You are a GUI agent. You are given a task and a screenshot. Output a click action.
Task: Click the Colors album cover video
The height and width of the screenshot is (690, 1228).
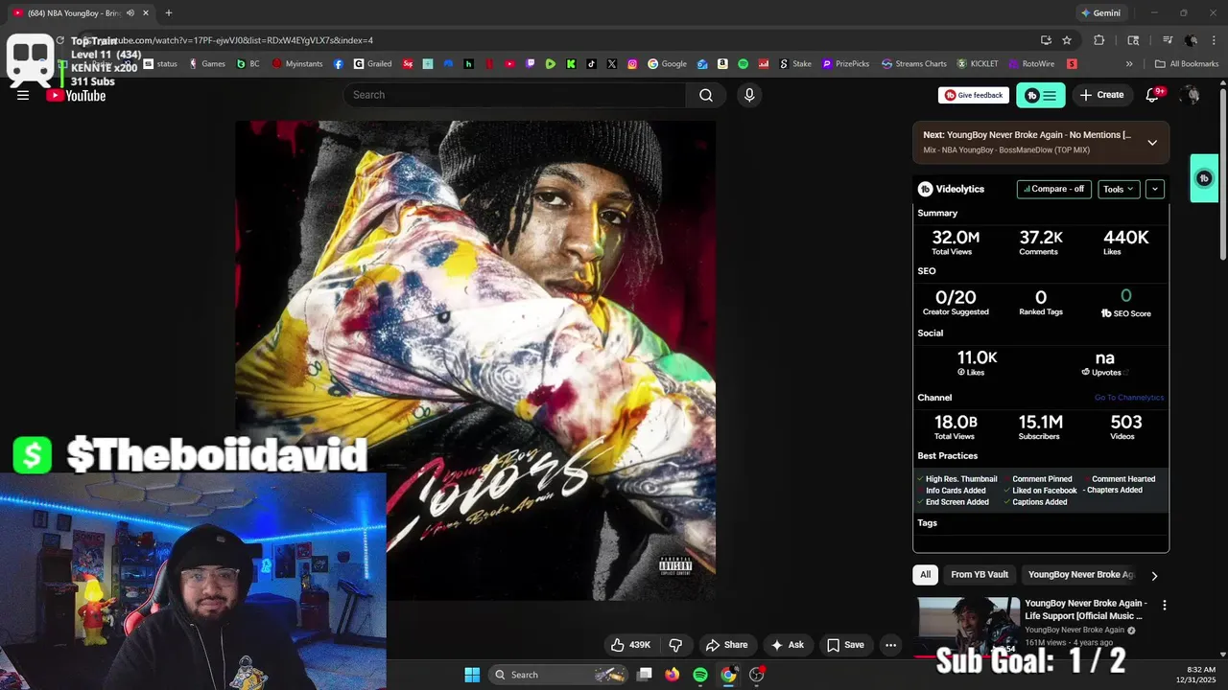click(x=475, y=360)
